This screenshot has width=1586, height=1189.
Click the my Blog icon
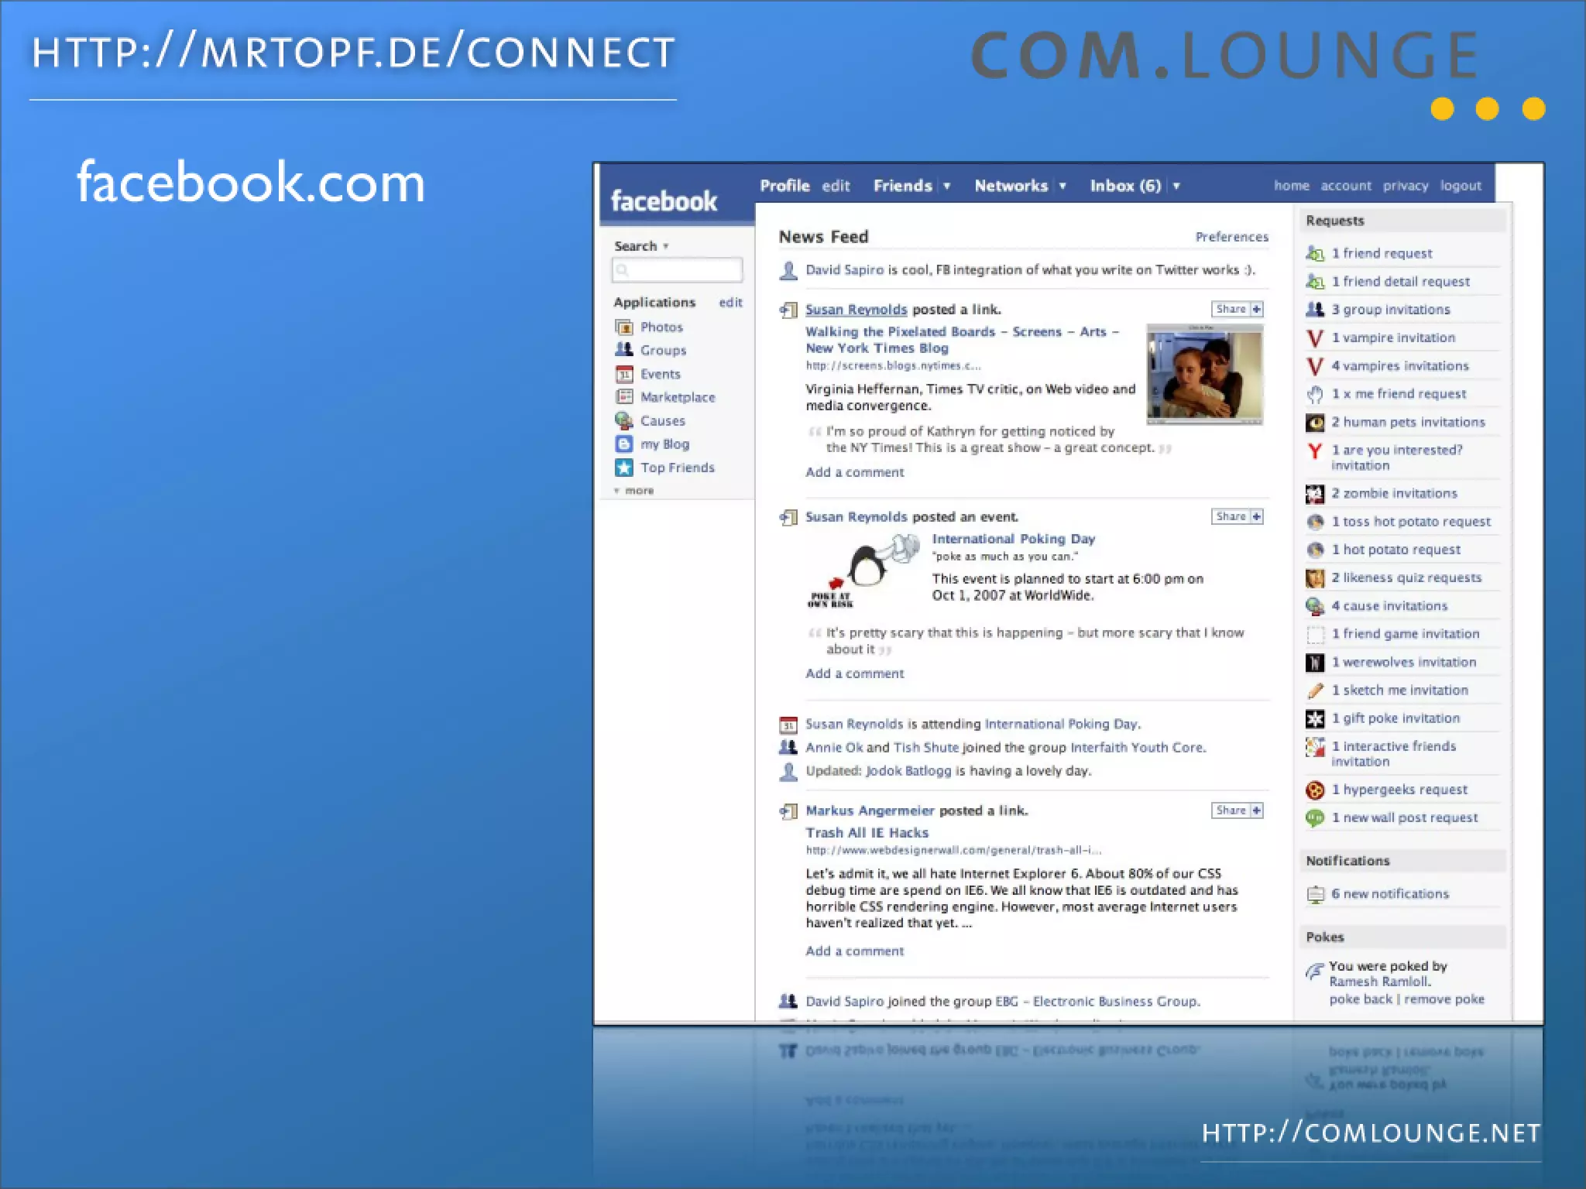click(x=624, y=444)
